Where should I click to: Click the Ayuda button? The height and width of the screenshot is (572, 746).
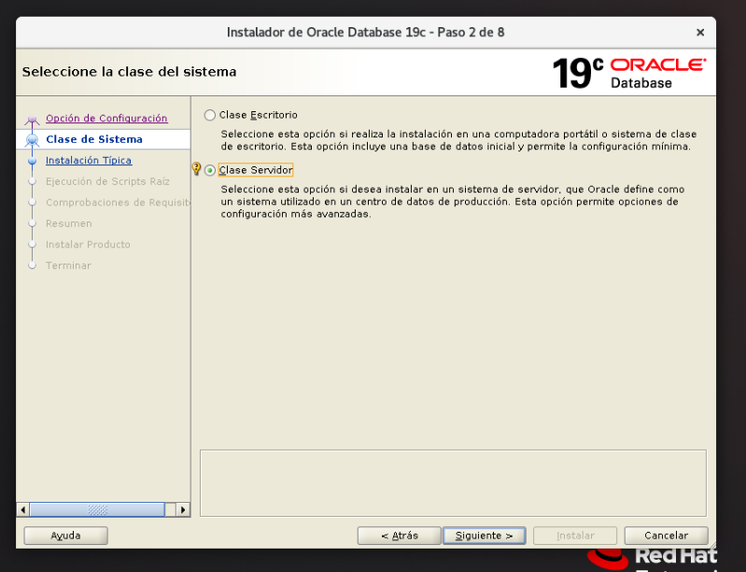(65, 536)
